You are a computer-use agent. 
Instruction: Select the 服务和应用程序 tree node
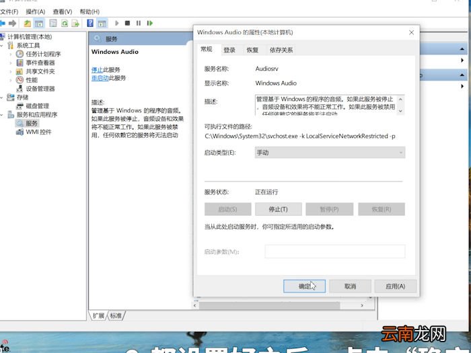pos(36,115)
